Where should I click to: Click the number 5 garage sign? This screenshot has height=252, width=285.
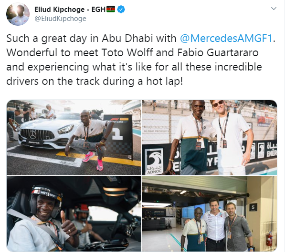pos(253,207)
